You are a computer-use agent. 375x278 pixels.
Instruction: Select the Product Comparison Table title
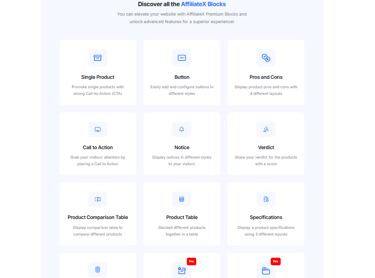[x=98, y=217]
